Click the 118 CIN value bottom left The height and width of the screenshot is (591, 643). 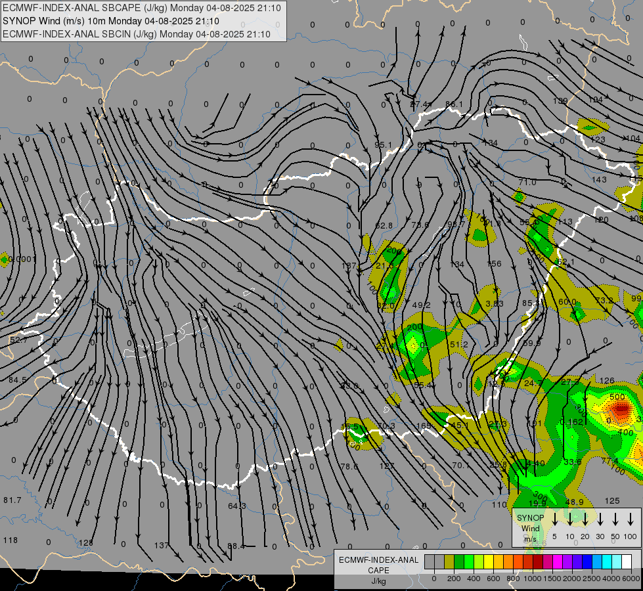coord(11,540)
